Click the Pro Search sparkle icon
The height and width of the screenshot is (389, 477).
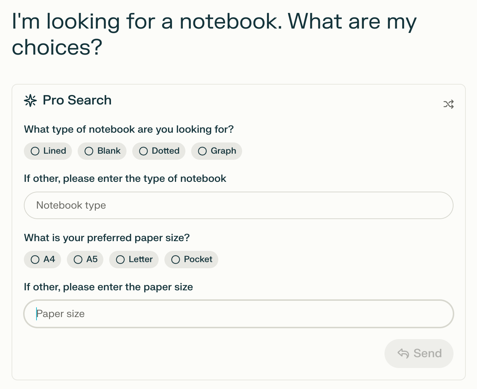pos(30,101)
